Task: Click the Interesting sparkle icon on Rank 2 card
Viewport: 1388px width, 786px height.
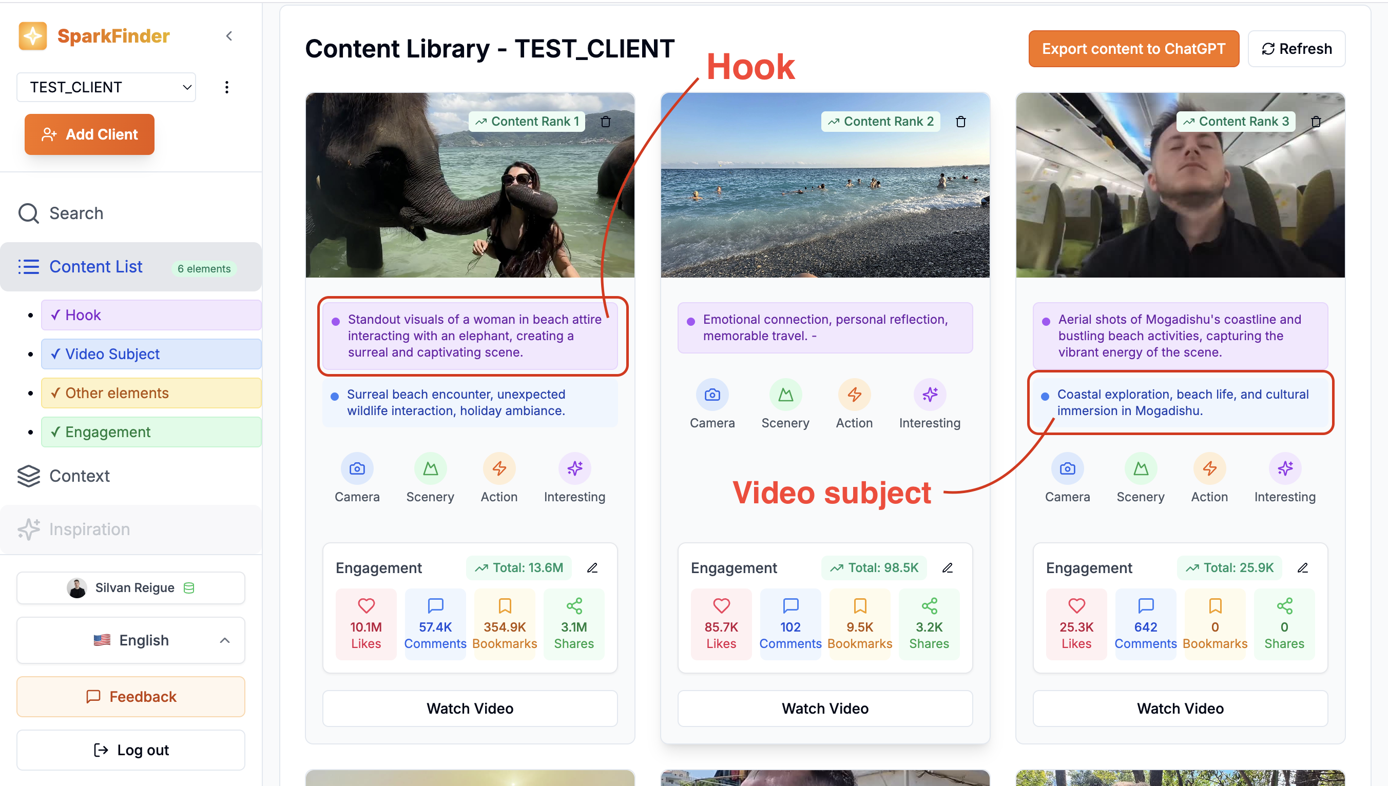Action: click(930, 395)
